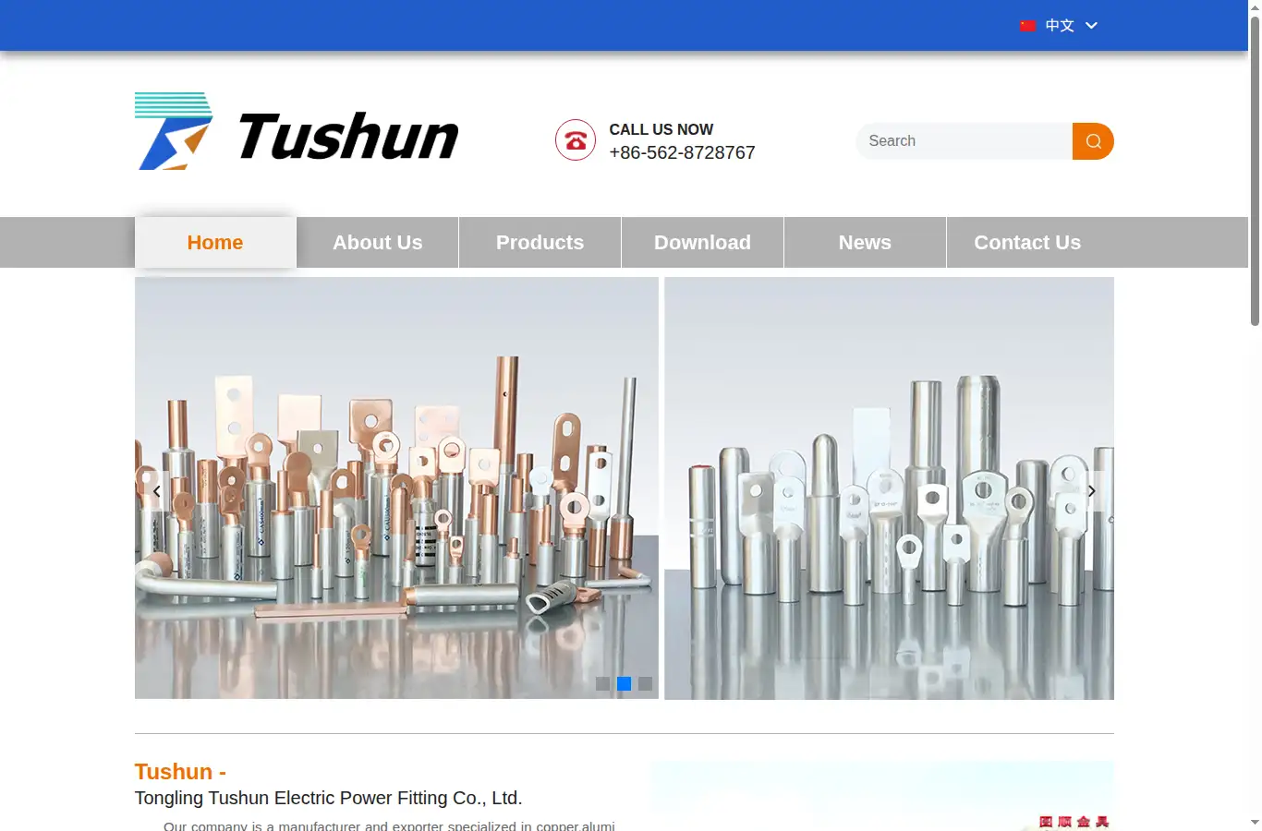Open the About Us menu
The width and height of the screenshot is (1262, 831).
click(378, 243)
